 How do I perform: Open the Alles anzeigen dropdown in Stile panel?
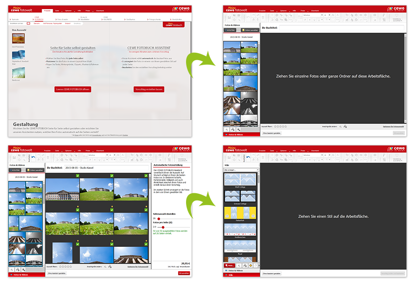coord(241,170)
